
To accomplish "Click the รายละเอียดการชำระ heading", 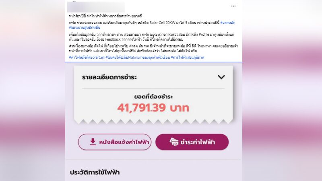I will (109, 77).
